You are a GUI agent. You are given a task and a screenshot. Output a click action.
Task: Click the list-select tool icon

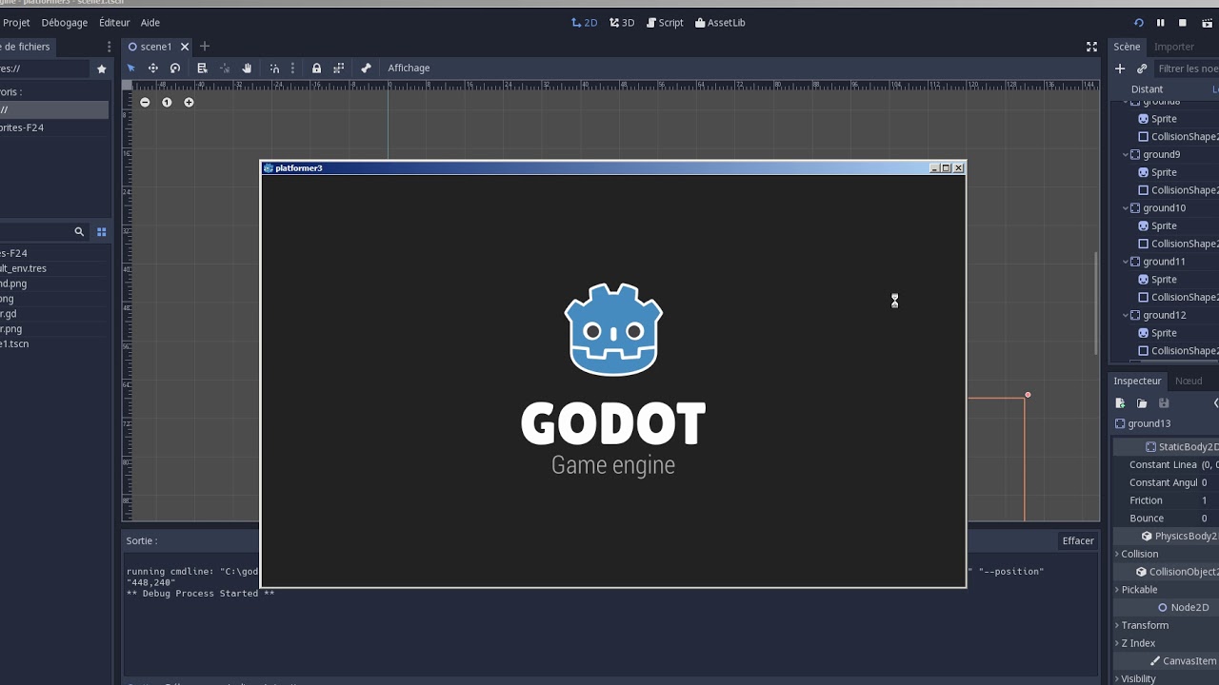click(x=202, y=68)
